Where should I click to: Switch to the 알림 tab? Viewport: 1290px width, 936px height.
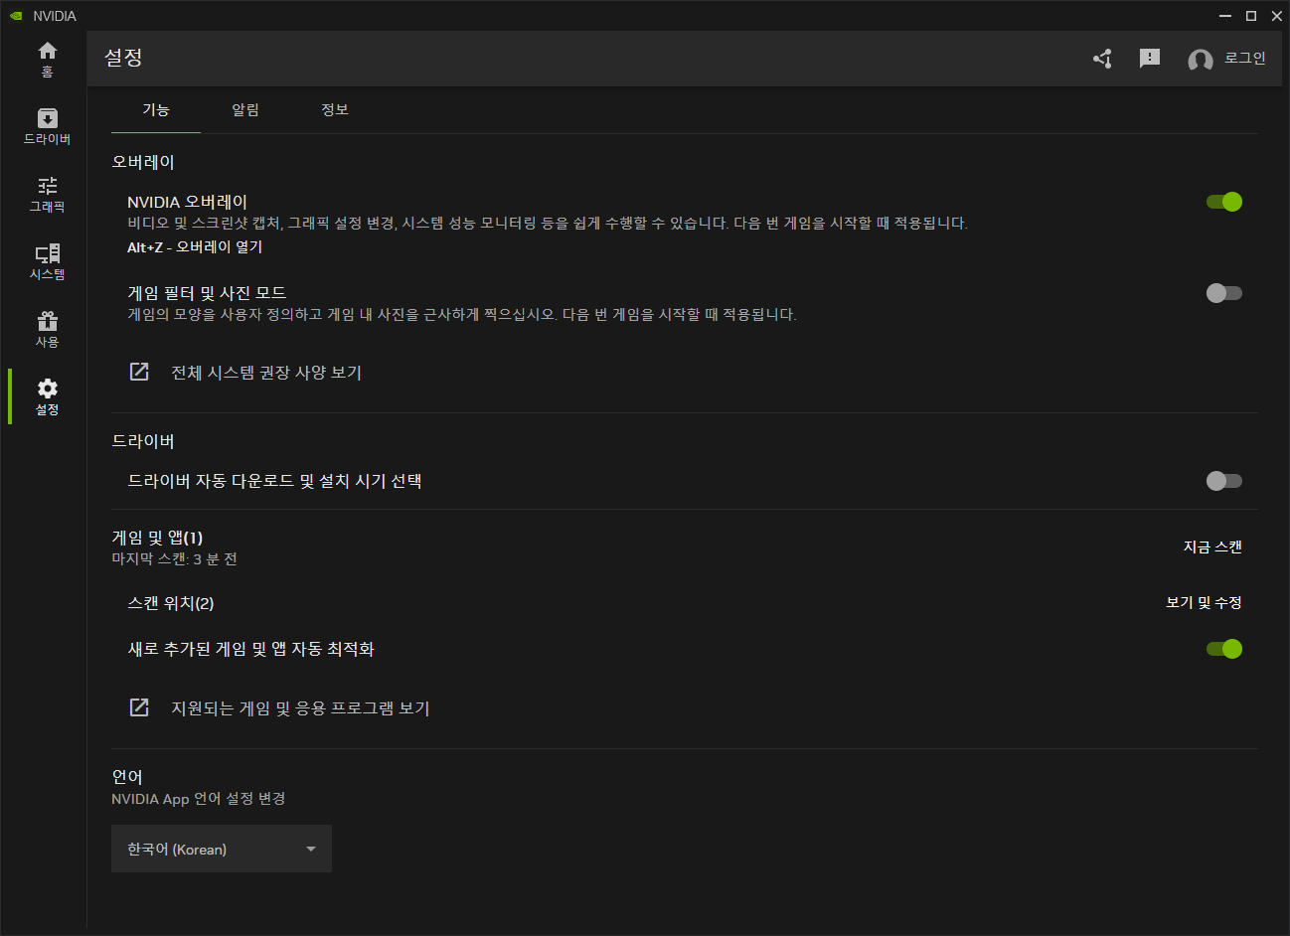pos(245,109)
